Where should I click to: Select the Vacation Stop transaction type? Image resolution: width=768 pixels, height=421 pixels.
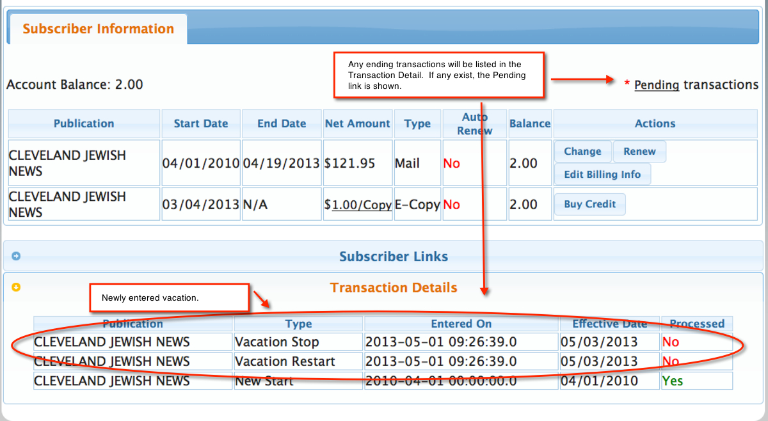[x=277, y=342]
